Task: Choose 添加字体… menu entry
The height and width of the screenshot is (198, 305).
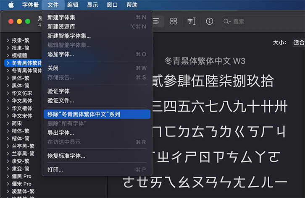Action: click(x=97, y=54)
